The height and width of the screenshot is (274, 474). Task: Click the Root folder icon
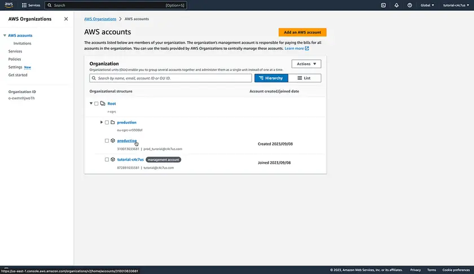[x=103, y=103]
